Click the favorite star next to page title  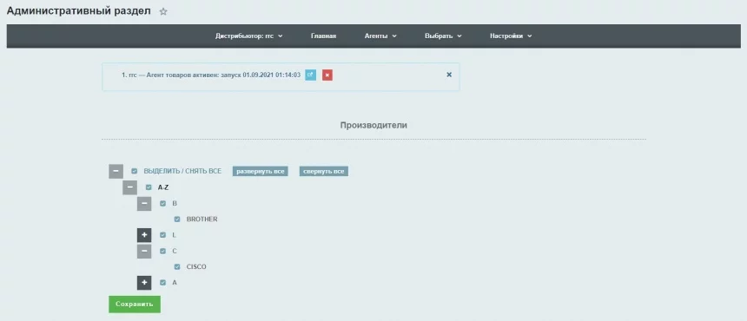pos(163,12)
